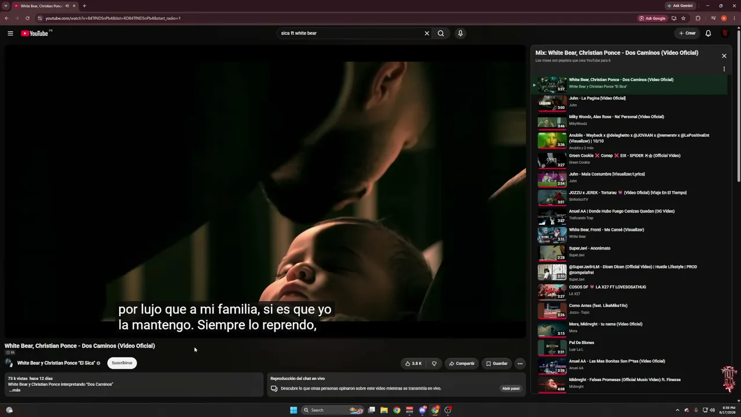Open the YouTube account avatar menu

[725, 34]
